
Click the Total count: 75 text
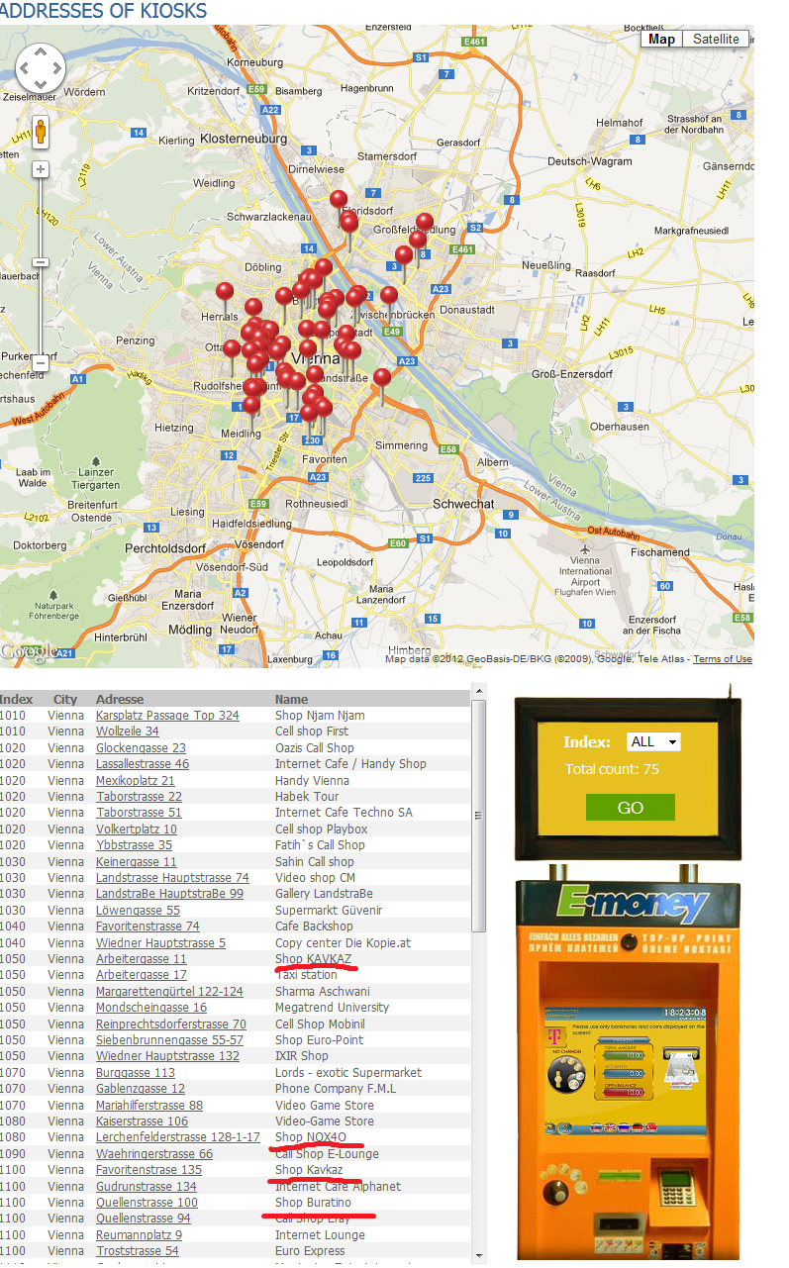click(x=612, y=769)
